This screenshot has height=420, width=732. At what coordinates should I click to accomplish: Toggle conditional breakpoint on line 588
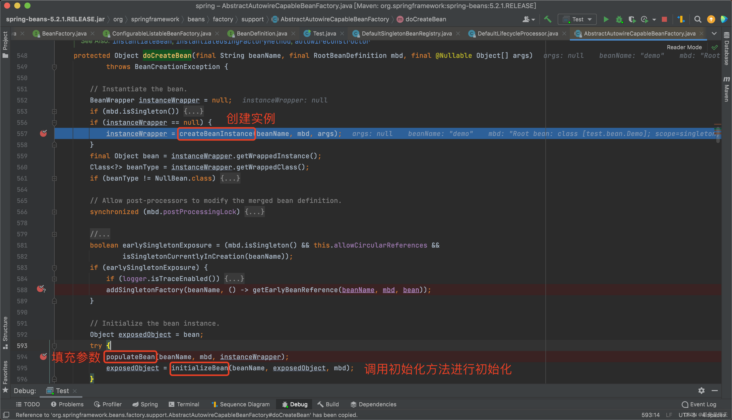tap(41, 289)
